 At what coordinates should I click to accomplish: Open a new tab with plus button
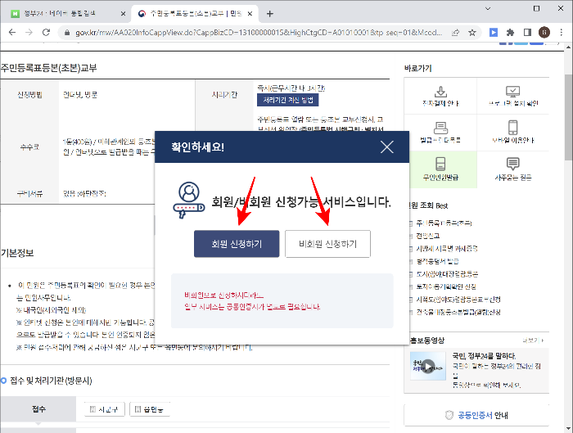coord(269,14)
